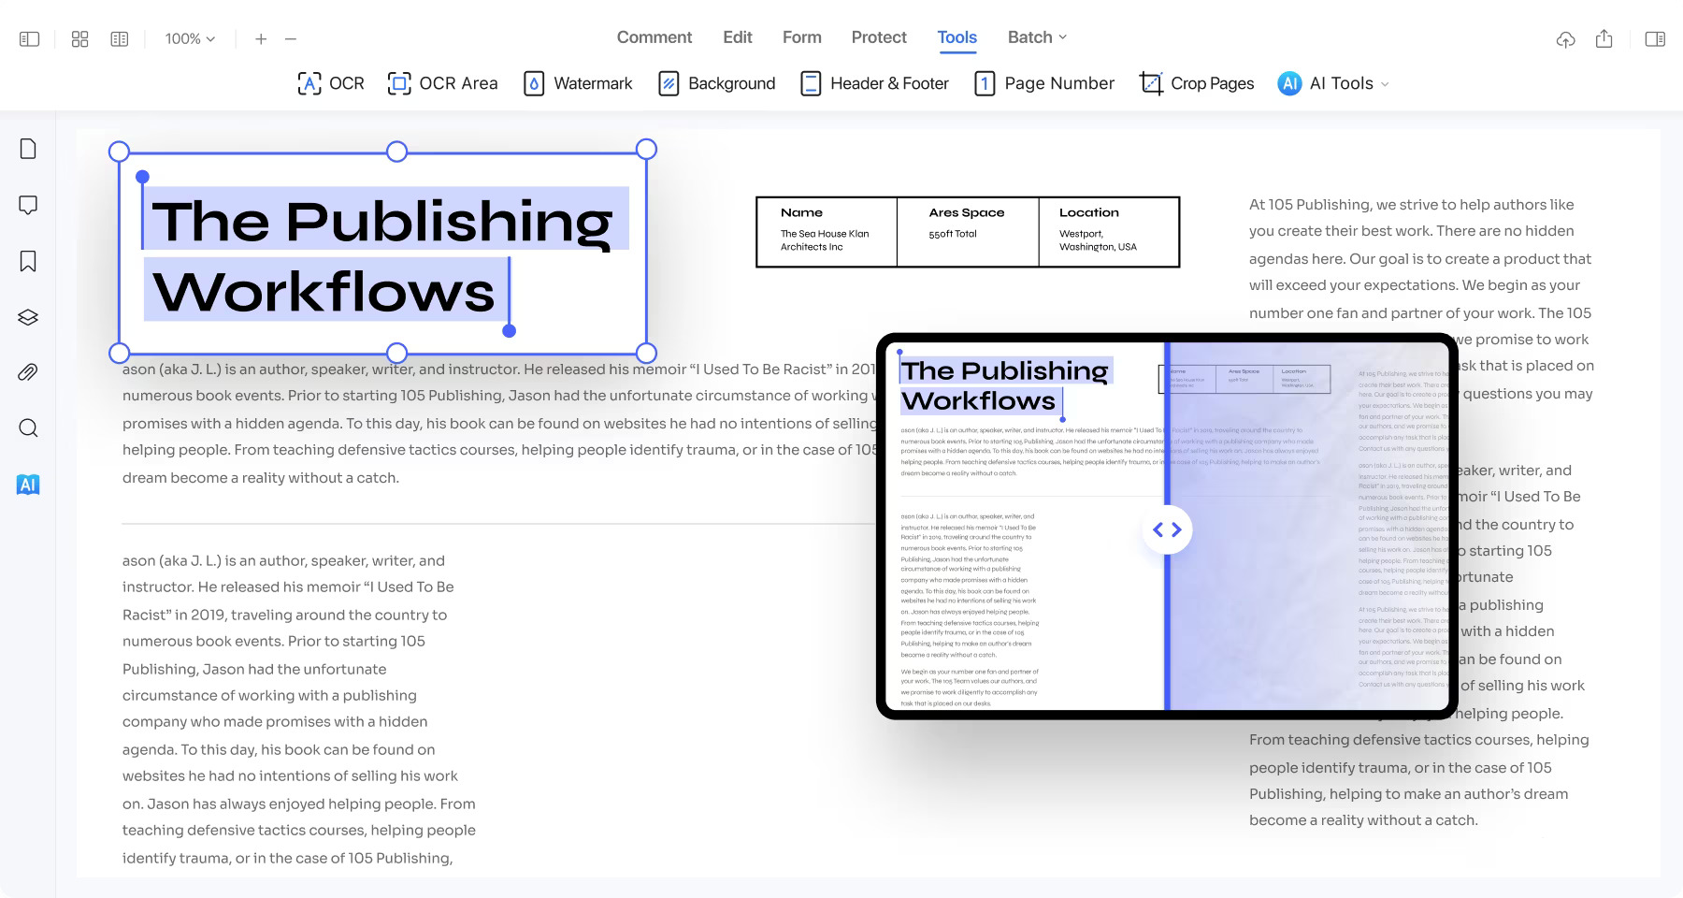Open the Page Number tool
This screenshot has height=898, width=1683.
1044,83
